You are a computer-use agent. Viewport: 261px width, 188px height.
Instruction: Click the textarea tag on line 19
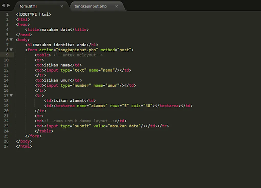coord(65,105)
